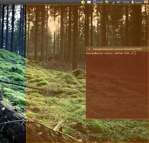The height and width of the screenshot is (143, 149).
Task: Open the network signal strength indicator
Action: point(113,2)
